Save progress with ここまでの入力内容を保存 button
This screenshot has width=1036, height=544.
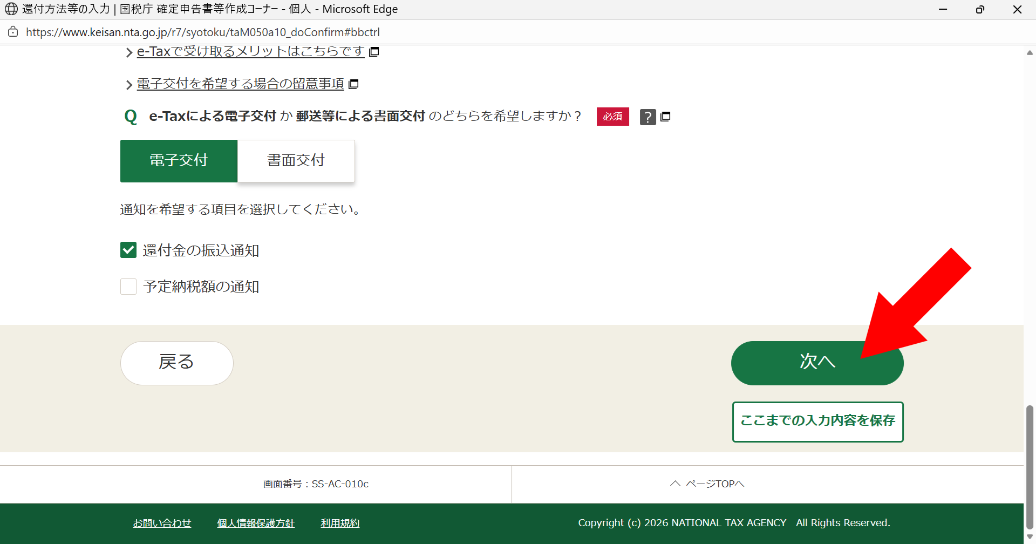tap(817, 421)
